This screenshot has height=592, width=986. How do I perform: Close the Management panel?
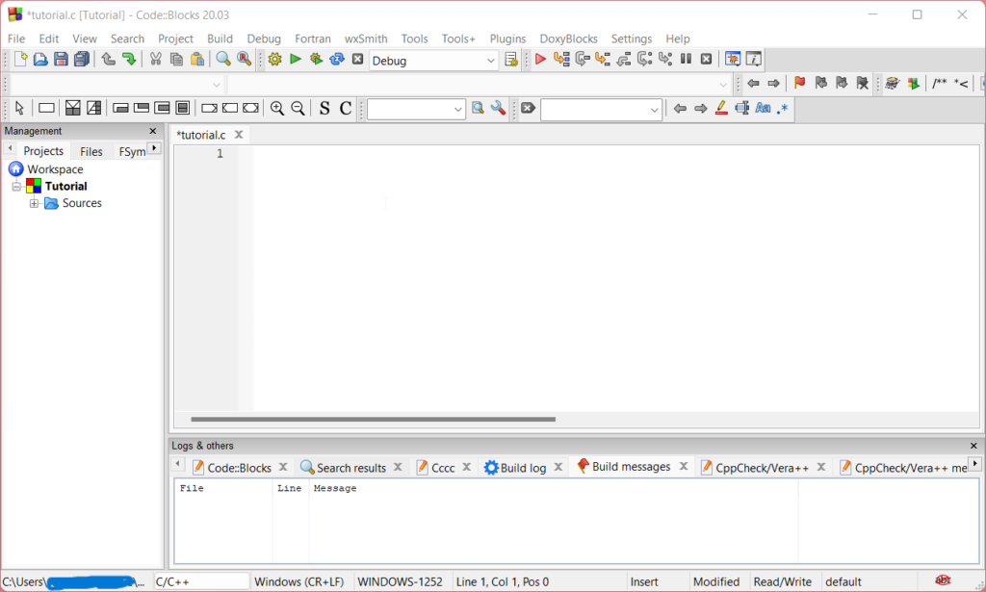[153, 131]
